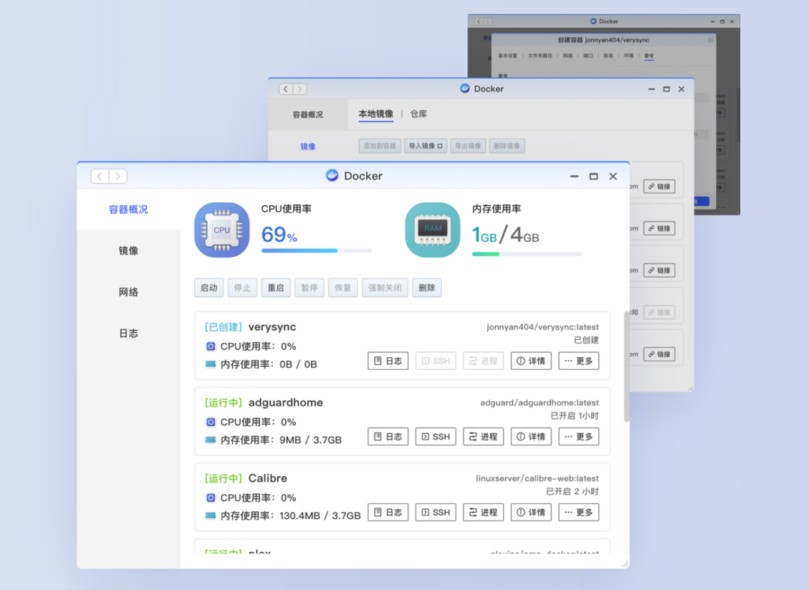809x590 pixels.
Task: Click the CPU usage progress bar
Action: point(316,251)
